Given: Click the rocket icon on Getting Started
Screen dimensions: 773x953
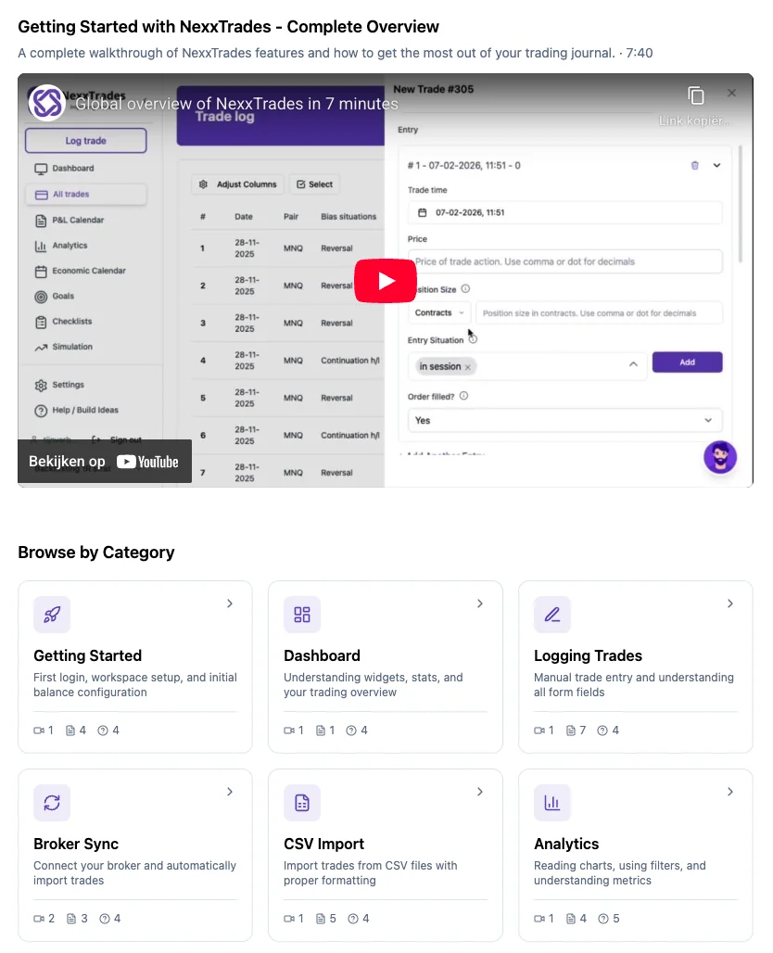Looking at the screenshot, I should (x=52, y=615).
